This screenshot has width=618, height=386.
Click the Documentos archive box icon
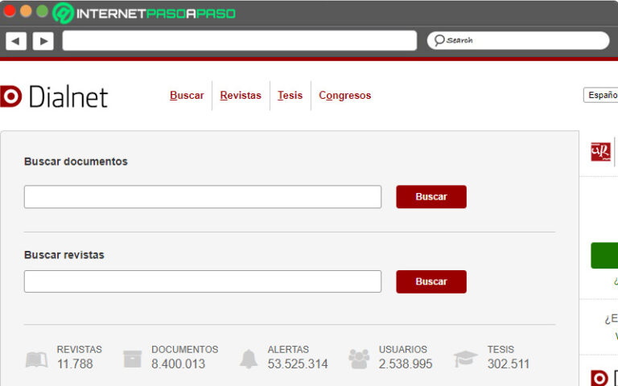[x=133, y=359]
